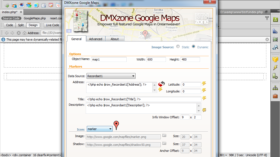This screenshot has width=280, height=157.
Task: Open the Insert panel blue blocks icon
Action: click(275, 31)
